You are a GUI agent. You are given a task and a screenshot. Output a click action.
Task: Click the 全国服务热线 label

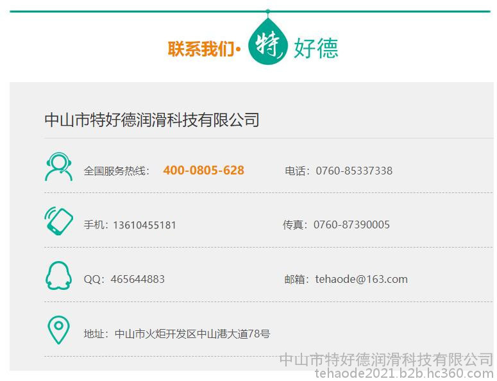pyautogui.click(x=116, y=171)
